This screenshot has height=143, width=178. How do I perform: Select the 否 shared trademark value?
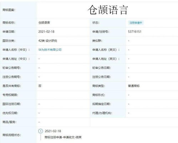click(40, 86)
